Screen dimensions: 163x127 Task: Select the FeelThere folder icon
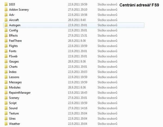(x=6, y=41)
